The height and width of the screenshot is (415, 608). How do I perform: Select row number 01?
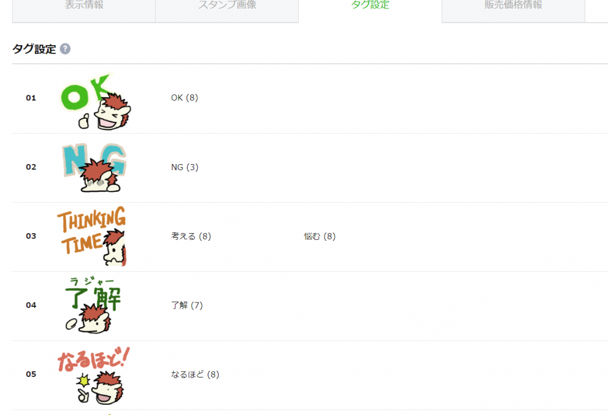pos(31,98)
